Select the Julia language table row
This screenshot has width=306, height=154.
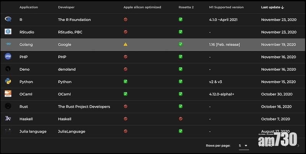(x=153, y=131)
